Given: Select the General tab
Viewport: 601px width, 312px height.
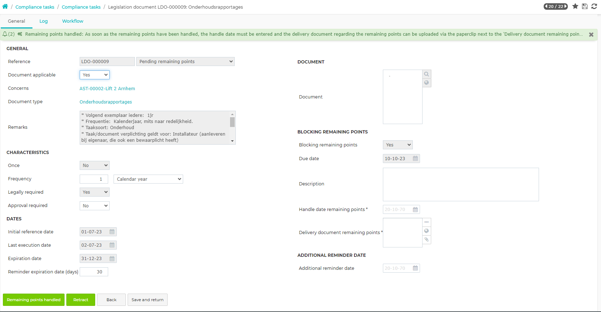Looking at the screenshot, I should pyautogui.click(x=17, y=21).
